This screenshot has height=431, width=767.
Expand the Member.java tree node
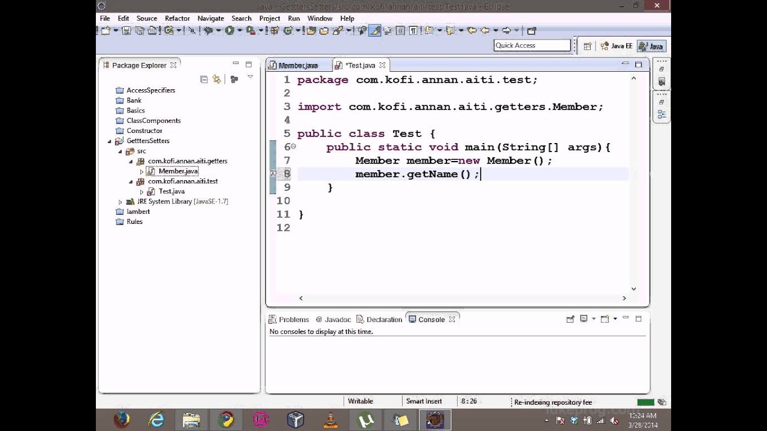click(x=141, y=172)
